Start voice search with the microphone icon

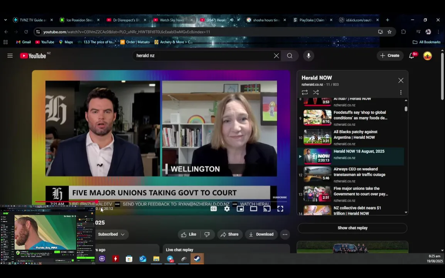(308, 56)
